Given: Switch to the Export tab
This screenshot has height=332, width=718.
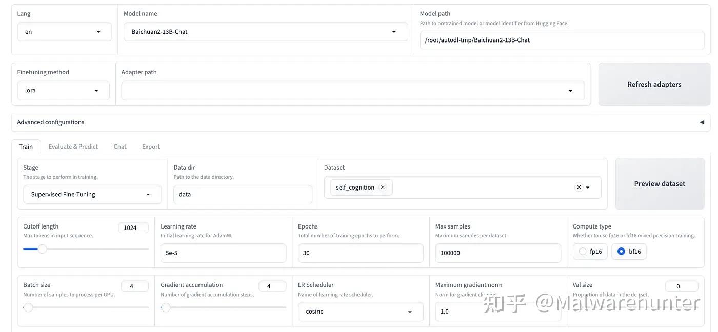Looking at the screenshot, I should (x=151, y=146).
